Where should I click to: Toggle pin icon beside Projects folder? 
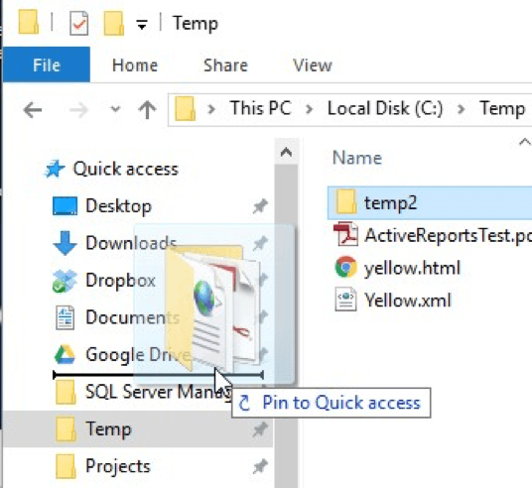(x=260, y=466)
